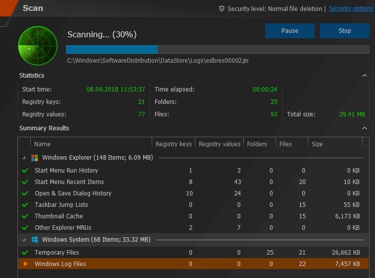Click the blue scan progress bar
This screenshot has width=375, height=278.
point(218,50)
